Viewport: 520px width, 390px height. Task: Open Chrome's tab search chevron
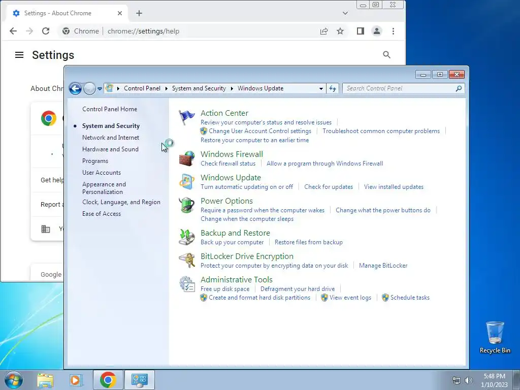[345, 13]
